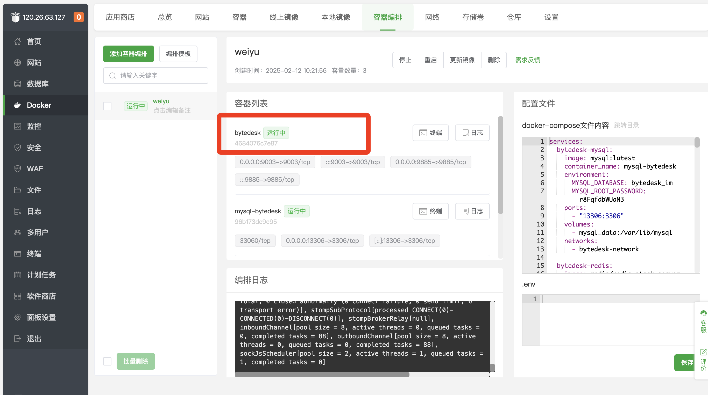Click the 数据库 database icon in sidebar

[x=18, y=84]
